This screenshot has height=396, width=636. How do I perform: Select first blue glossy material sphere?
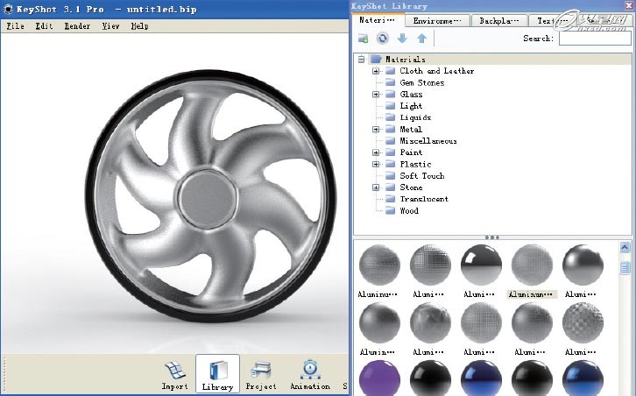481,378
